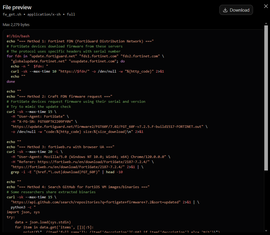Click the import json, sys line

tap(23, 212)
